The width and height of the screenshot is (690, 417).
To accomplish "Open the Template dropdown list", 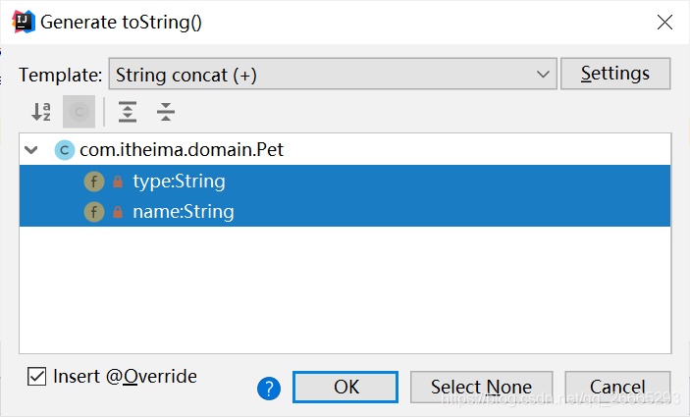I will tap(333, 74).
